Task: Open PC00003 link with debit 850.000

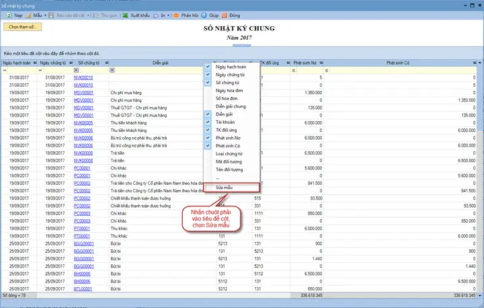Action: click(82, 213)
